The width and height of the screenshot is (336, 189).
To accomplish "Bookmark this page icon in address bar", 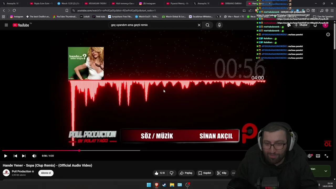I will (67, 10).
